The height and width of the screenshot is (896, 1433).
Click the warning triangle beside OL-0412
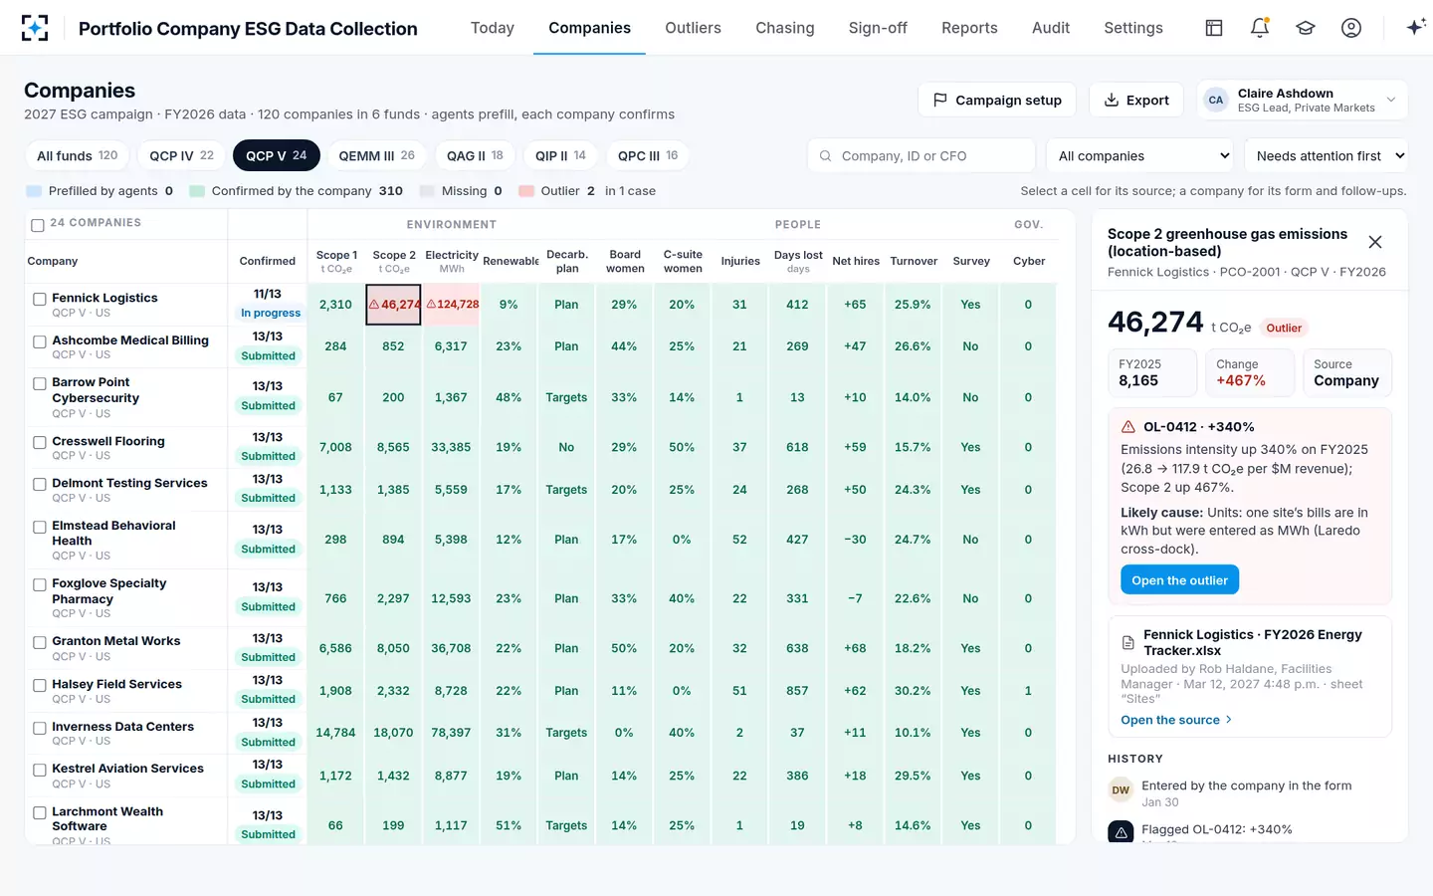(x=1128, y=427)
